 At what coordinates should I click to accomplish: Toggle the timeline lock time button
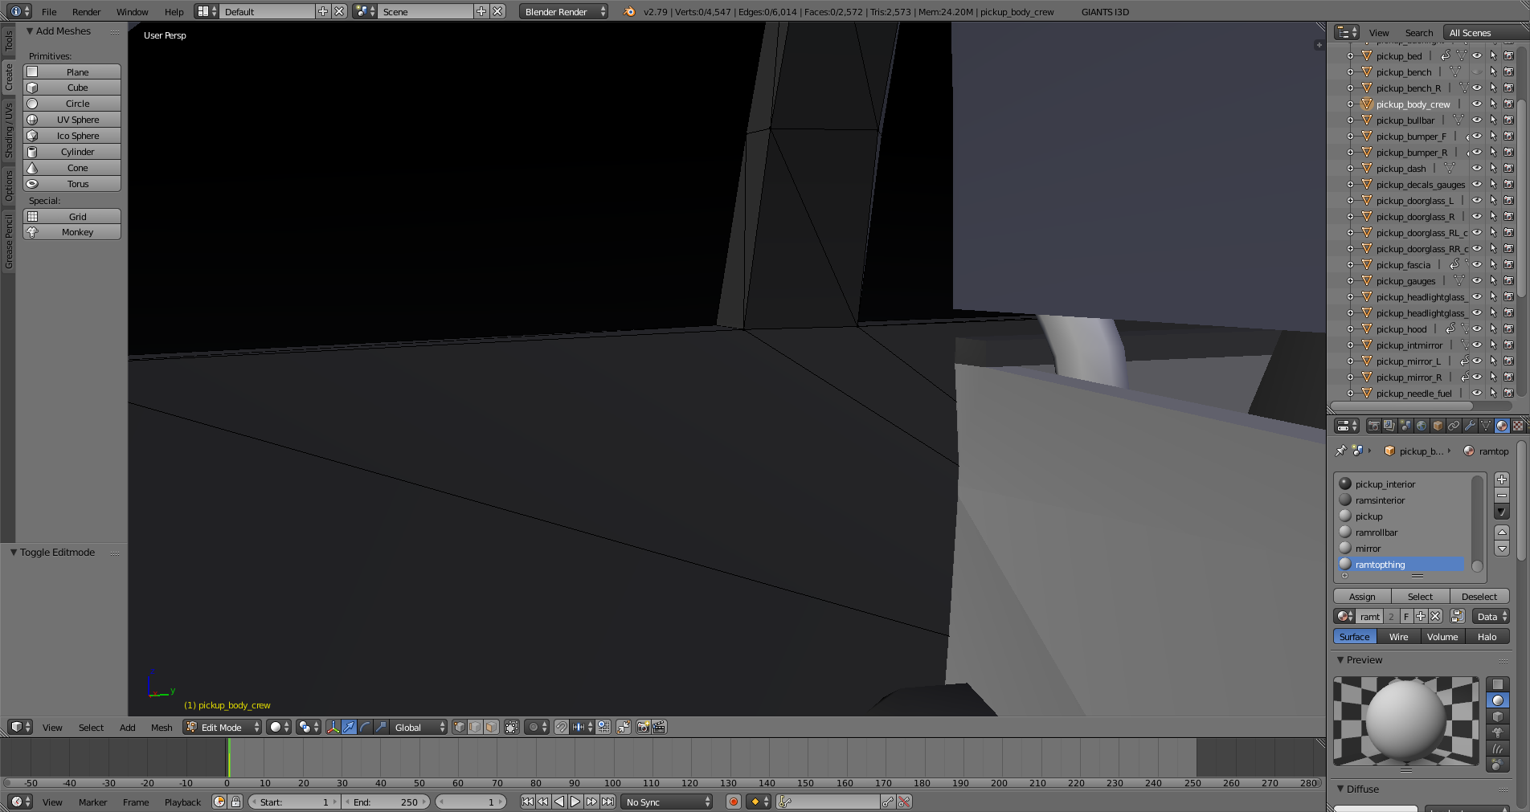click(235, 802)
